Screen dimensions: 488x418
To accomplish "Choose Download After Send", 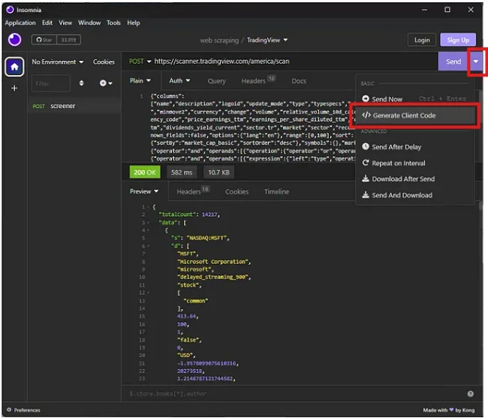I will 415,179.
